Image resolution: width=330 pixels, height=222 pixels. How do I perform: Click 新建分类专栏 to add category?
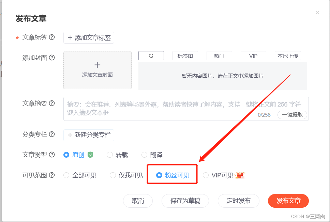tap(89, 135)
